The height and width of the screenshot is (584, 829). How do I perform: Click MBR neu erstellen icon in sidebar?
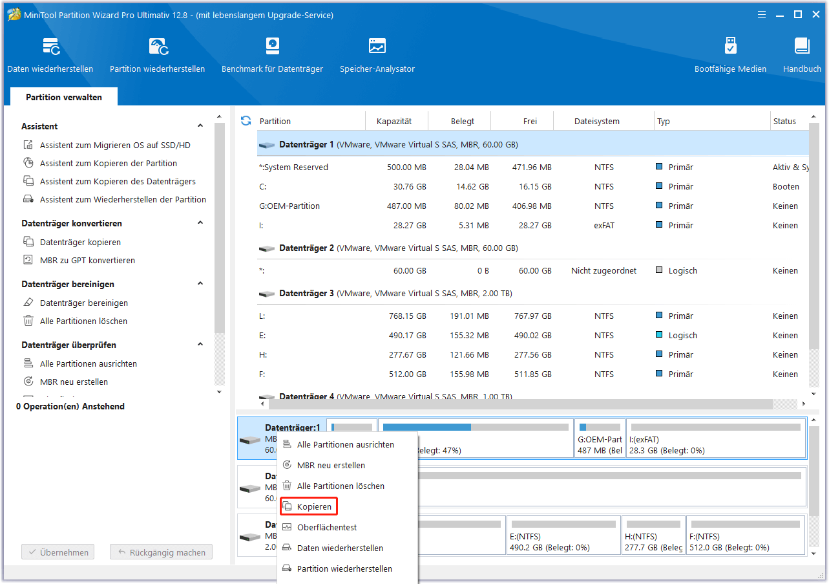(28, 382)
